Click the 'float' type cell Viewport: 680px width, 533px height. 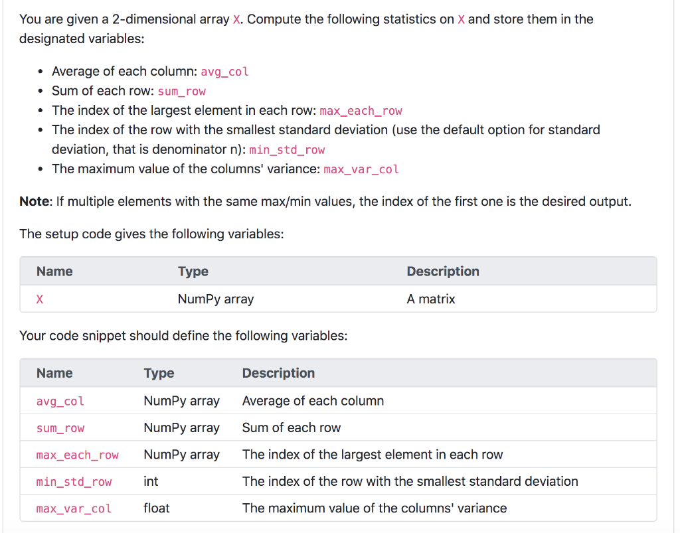pyautogui.click(x=157, y=508)
